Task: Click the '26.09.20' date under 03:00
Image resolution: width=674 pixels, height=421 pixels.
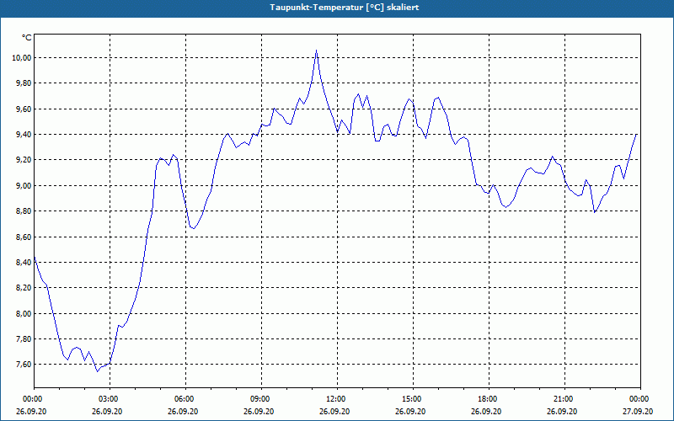Action: click(x=107, y=411)
